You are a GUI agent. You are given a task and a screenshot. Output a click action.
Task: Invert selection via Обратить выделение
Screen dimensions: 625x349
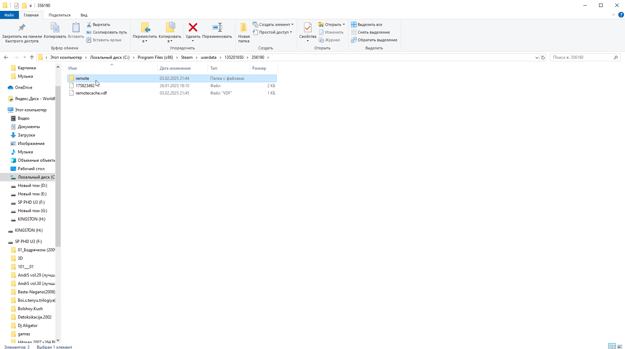coord(374,40)
